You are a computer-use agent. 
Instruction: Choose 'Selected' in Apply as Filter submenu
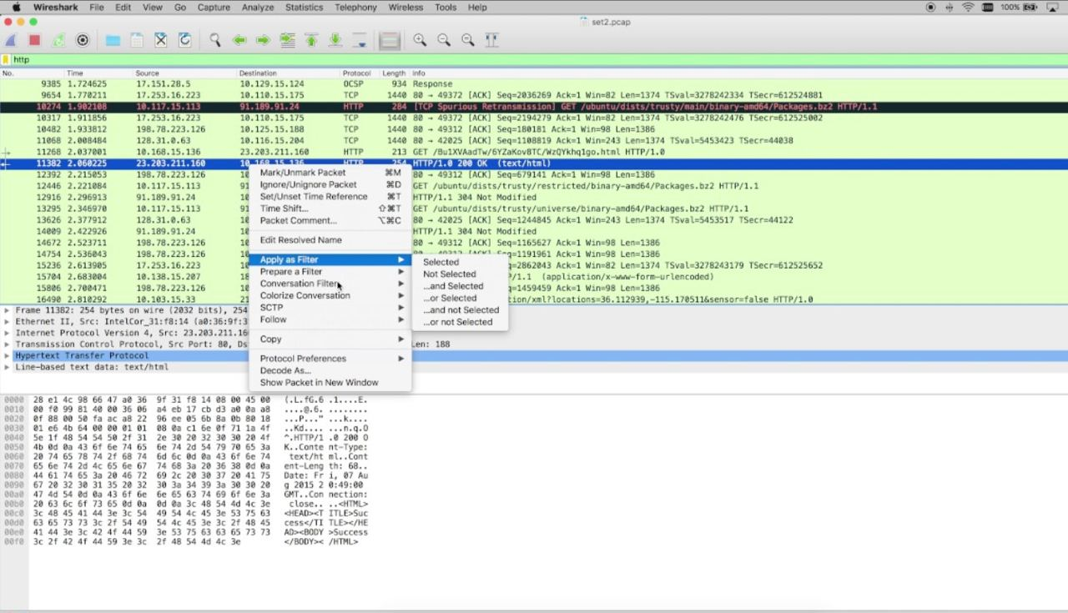point(441,262)
